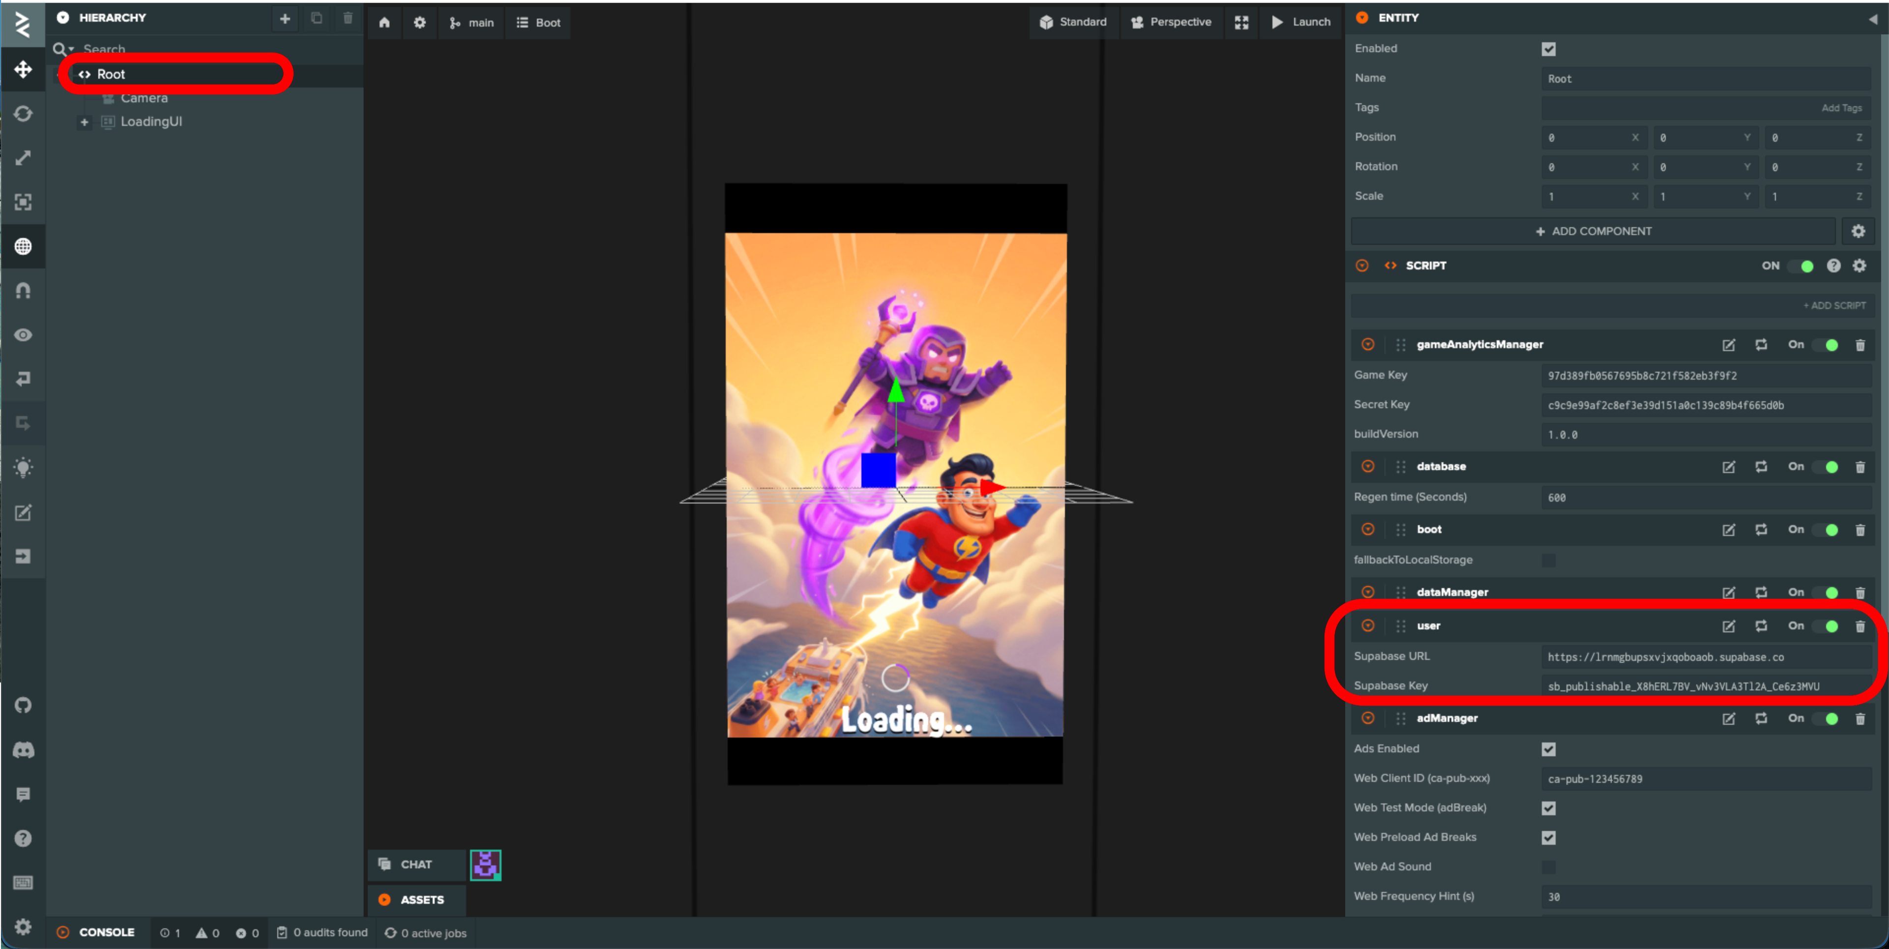This screenshot has width=1889, height=949.
Task: Toggle the Entity Enabled checkbox
Action: pos(1548,49)
